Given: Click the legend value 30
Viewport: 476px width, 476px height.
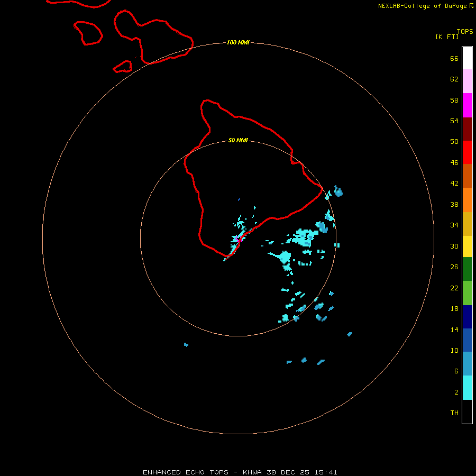Looking at the screenshot, I should 454,246.
